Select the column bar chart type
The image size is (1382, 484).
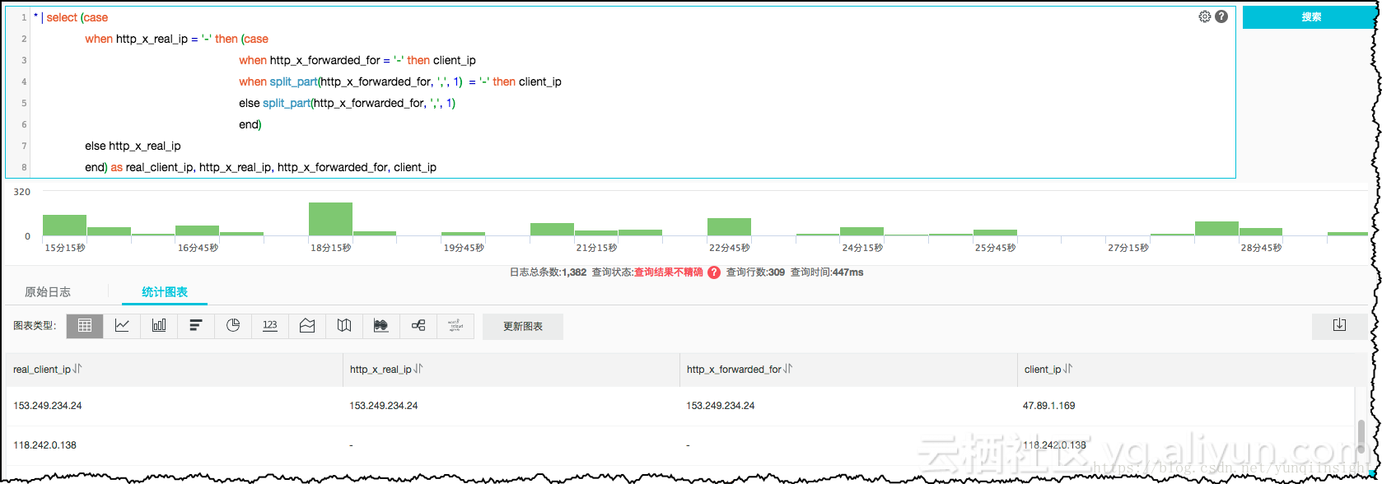(x=159, y=326)
